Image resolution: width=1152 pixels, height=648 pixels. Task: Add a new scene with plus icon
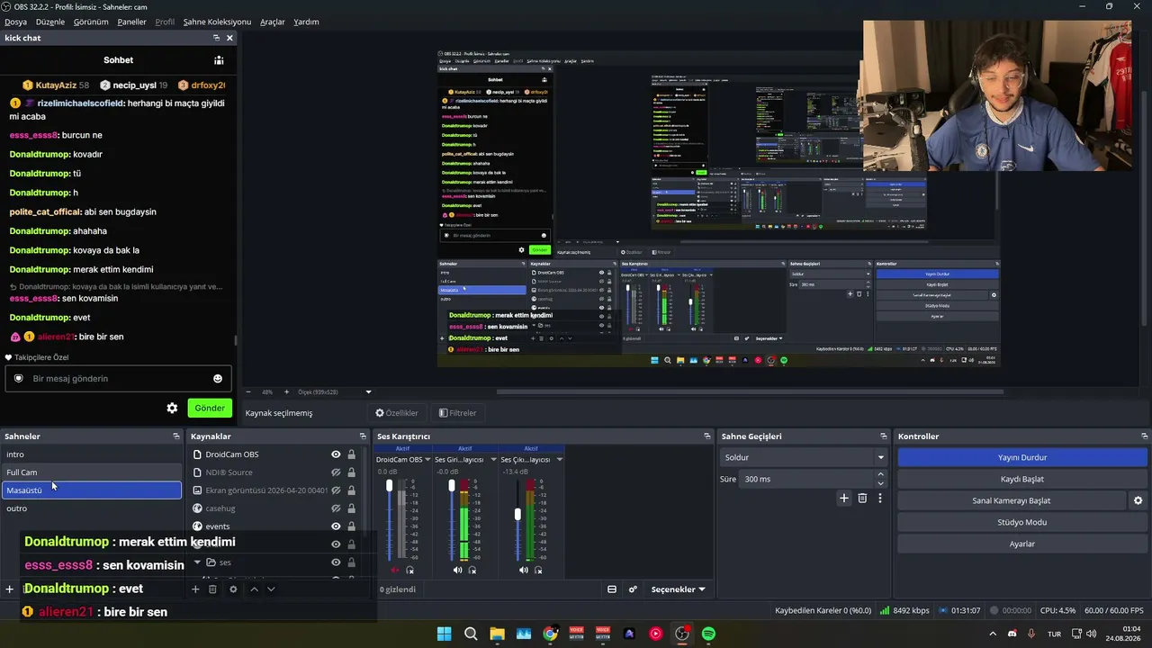coord(9,589)
